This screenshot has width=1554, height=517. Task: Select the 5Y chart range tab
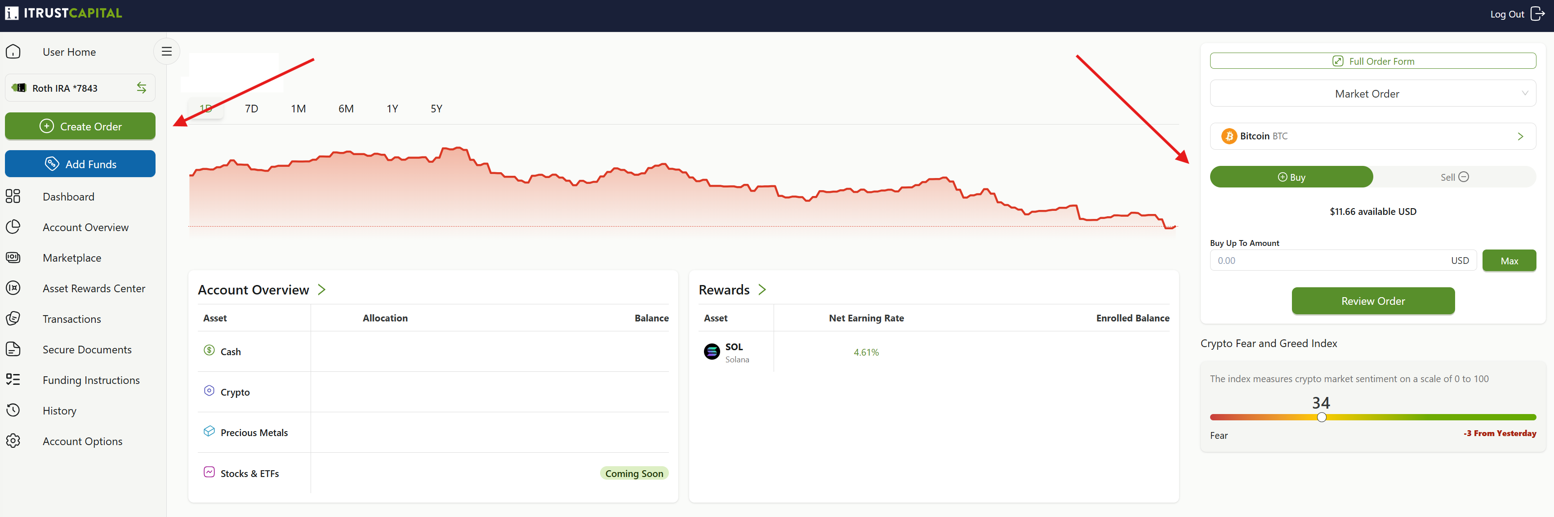pyautogui.click(x=437, y=109)
